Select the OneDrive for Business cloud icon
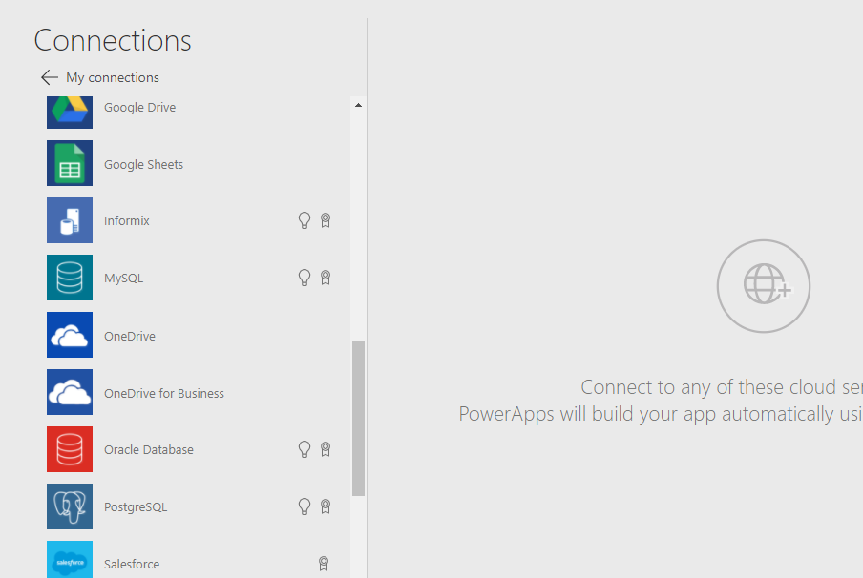This screenshot has height=578, width=863. (69, 392)
